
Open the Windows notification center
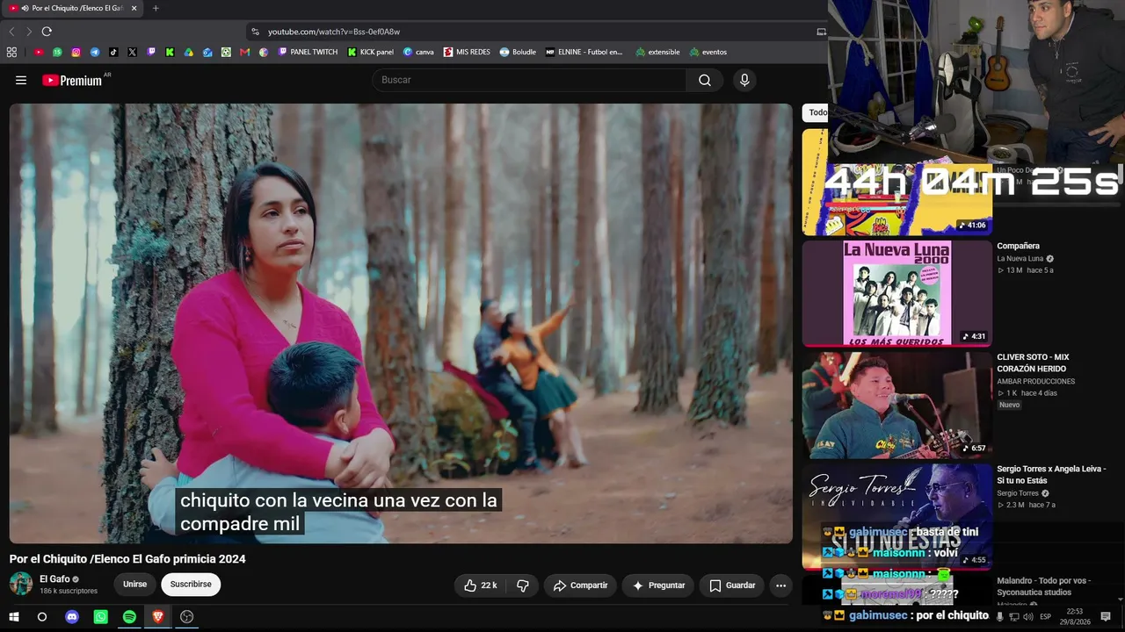click(1106, 617)
